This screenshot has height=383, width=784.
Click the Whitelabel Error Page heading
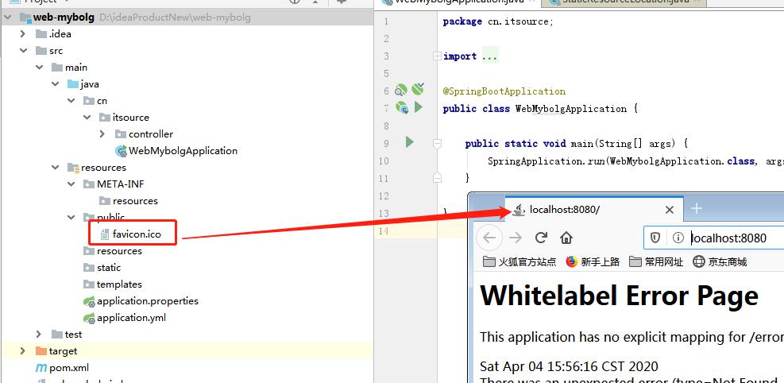[x=619, y=296]
